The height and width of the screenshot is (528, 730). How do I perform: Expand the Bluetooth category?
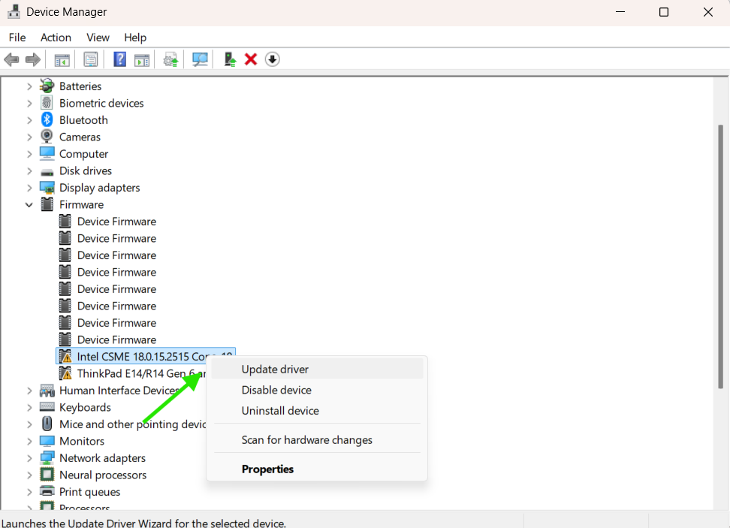[29, 120]
